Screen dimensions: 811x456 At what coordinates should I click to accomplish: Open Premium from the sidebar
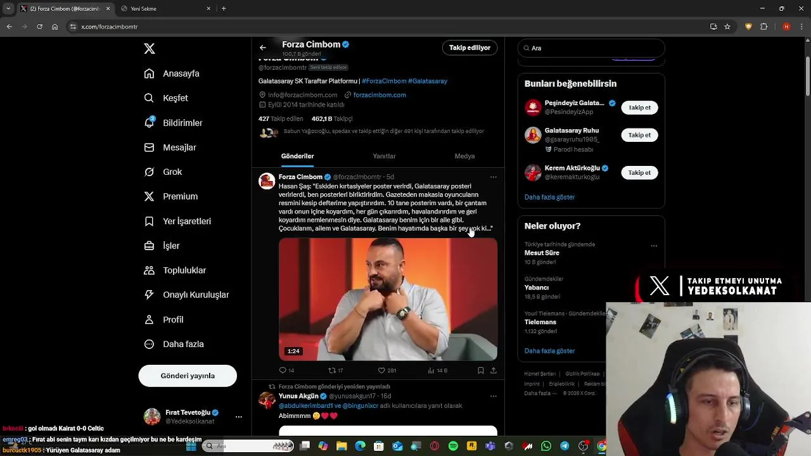pos(170,196)
